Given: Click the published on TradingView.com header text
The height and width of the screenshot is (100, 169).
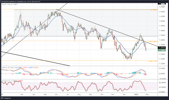Looking at the screenshot, I should [x=17, y=2].
